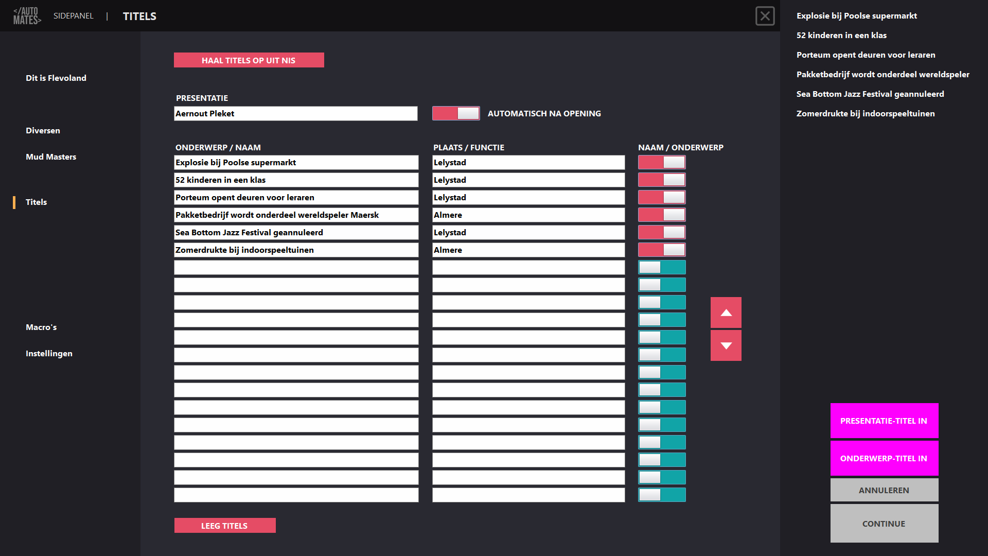
Task: Edit the 52 kinderen in een klas field
Action: point(296,180)
